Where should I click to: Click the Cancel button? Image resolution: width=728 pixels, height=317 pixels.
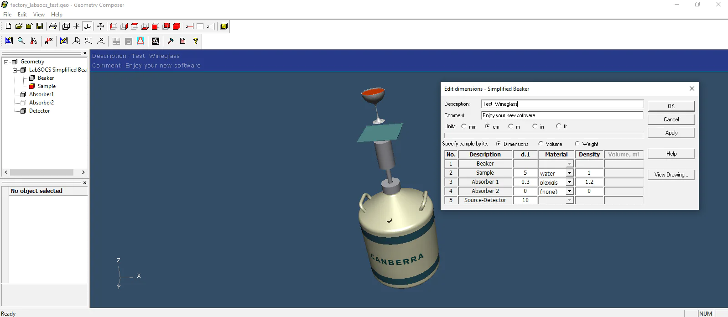point(671,120)
